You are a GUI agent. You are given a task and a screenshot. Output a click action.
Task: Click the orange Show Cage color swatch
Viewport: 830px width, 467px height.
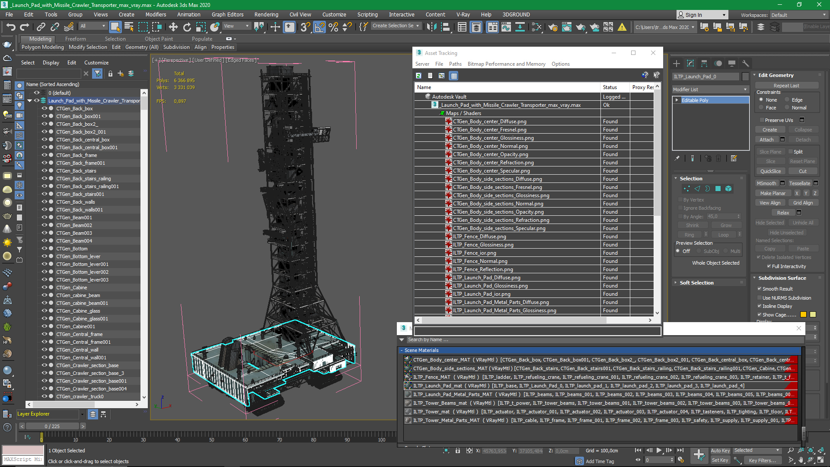click(x=803, y=315)
